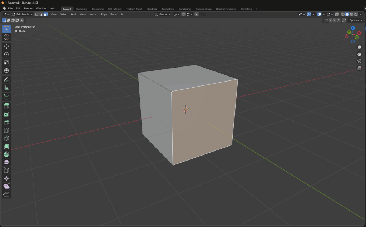This screenshot has height=227, width=366.
Task: Switch to the Geometry Nodes tab
Action: tap(226, 9)
